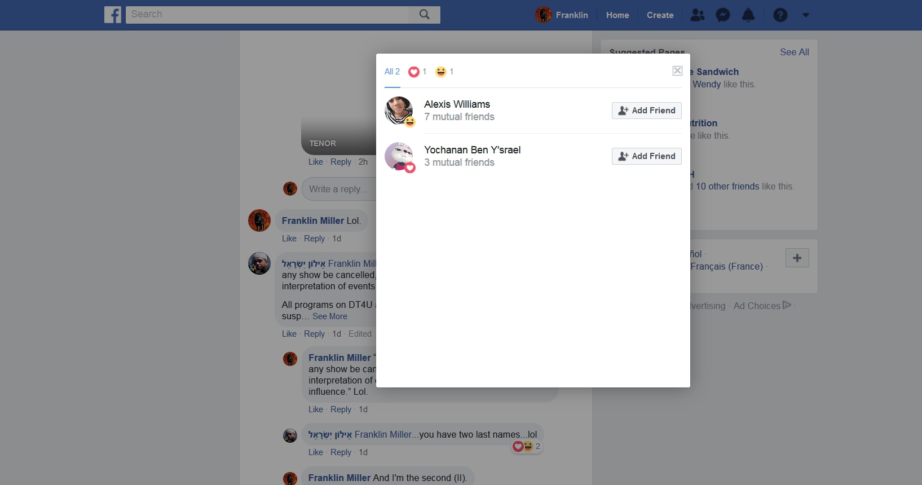Viewport: 922px width, 485px height.
Task: Filter by the Haha reaction tab
Action: coord(444,72)
